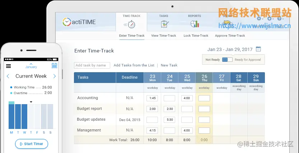Click the Dec 04, 2015 deadline
Image resolution: width=299 pixels, height=153 pixels.
tap(130, 120)
